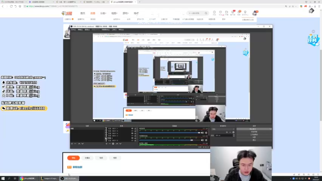
Task: Click the Douyu logo in the site header
Action: pos(67,13)
